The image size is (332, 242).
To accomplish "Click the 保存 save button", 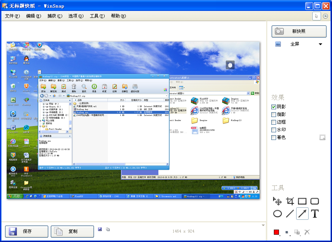I will tap(27, 231).
